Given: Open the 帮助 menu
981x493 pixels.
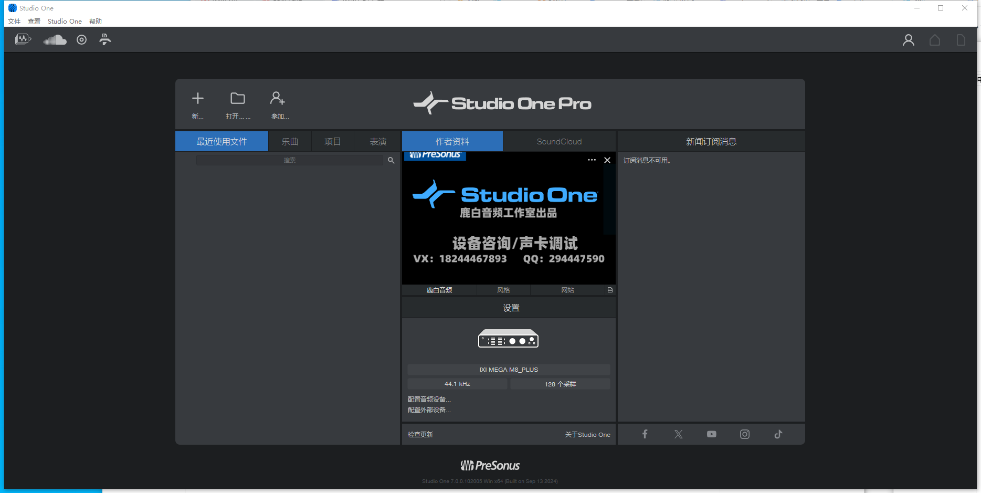Looking at the screenshot, I should point(96,22).
